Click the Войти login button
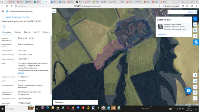The image size is (199, 112). pyautogui.click(x=192, y=12)
